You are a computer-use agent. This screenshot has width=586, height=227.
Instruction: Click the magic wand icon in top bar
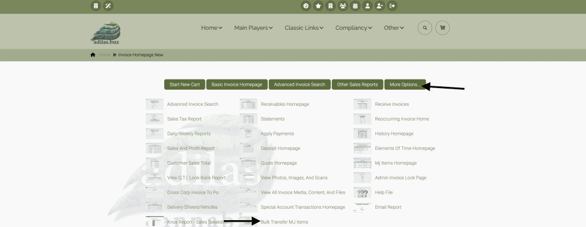coord(108,6)
